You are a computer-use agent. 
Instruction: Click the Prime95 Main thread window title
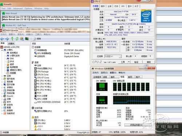pyautogui.click(x=11, y=13)
